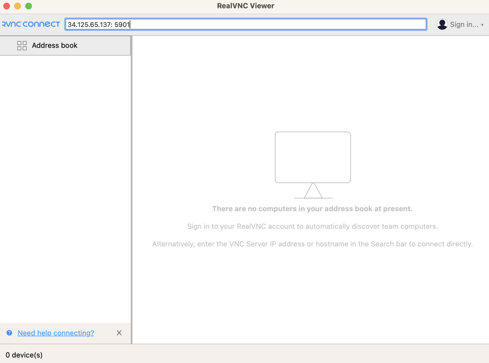Click the user avatar icon

442,24
